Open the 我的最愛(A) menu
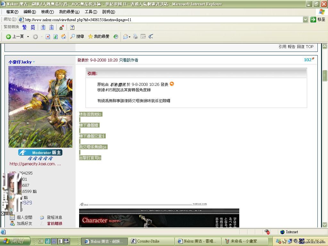Screen dimensions: 328x246 click(x=69, y=12)
